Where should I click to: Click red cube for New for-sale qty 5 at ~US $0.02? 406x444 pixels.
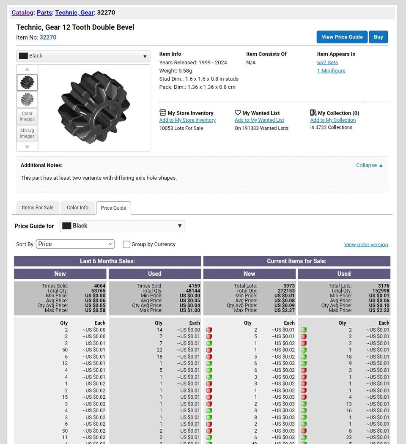pyautogui.click(x=209, y=357)
